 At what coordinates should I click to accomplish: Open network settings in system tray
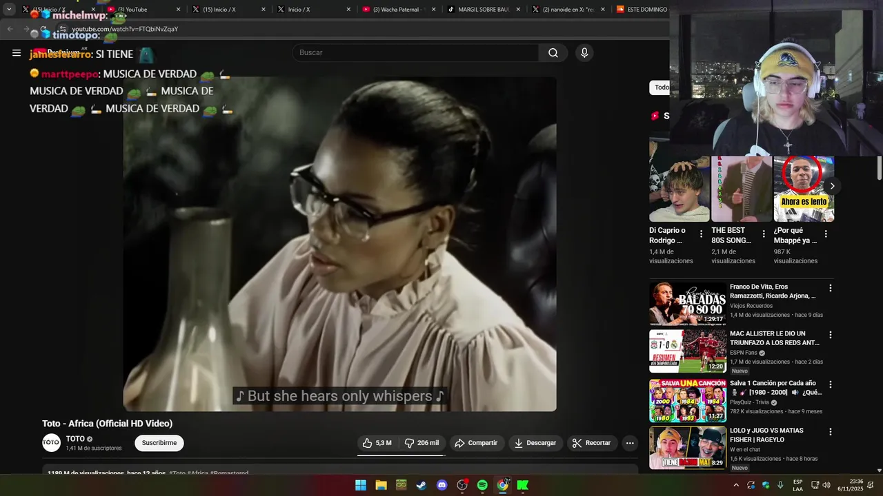pyautogui.click(x=815, y=485)
